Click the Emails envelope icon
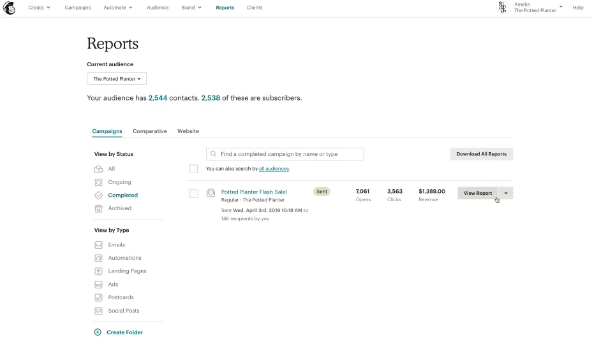 coord(98,245)
